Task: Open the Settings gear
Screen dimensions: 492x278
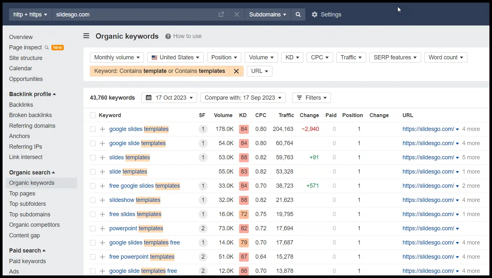Action: (x=326, y=15)
